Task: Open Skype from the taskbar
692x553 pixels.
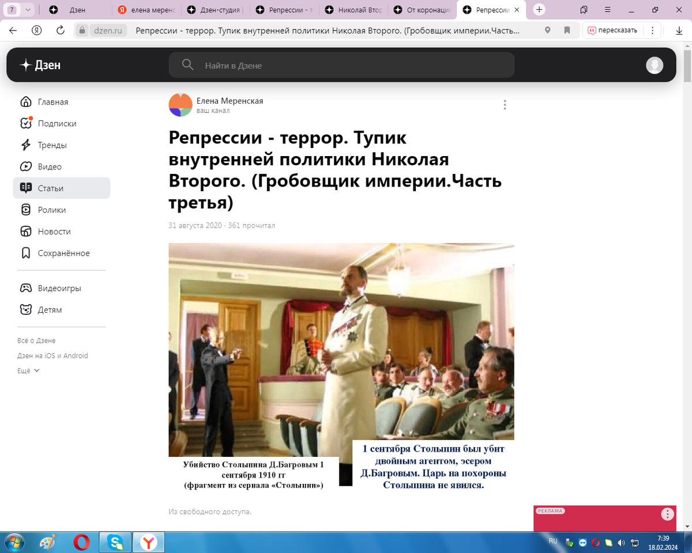Action: [x=115, y=542]
